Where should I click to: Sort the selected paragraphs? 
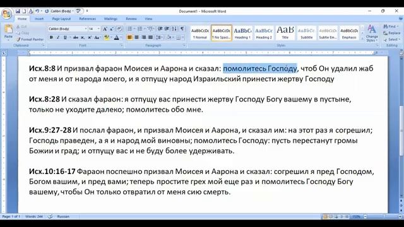click(174, 28)
